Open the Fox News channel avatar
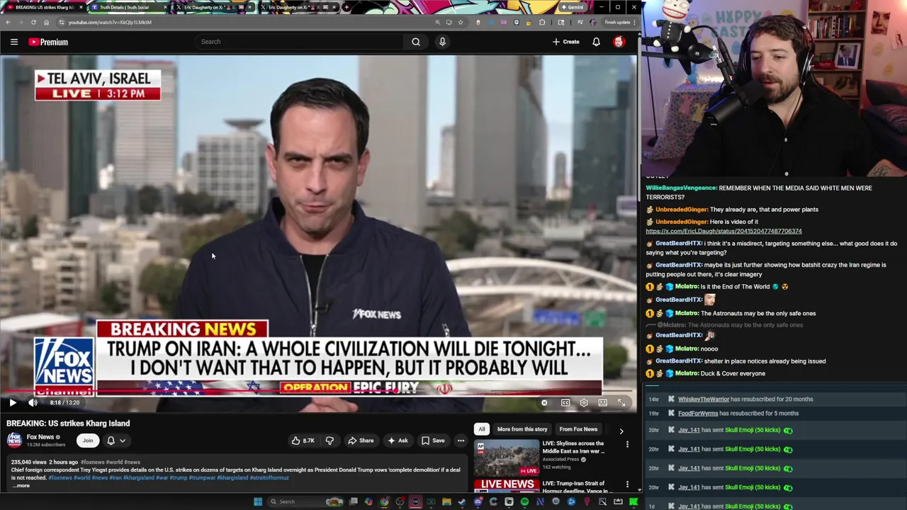This screenshot has width=907, height=510. tap(14, 441)
